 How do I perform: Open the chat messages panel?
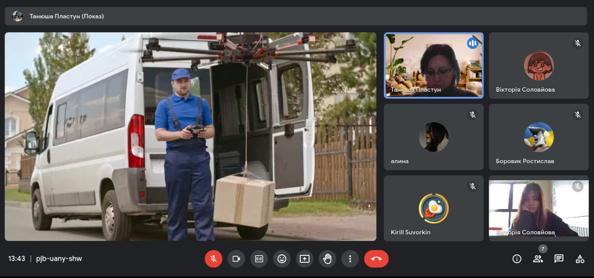point(559,259)
